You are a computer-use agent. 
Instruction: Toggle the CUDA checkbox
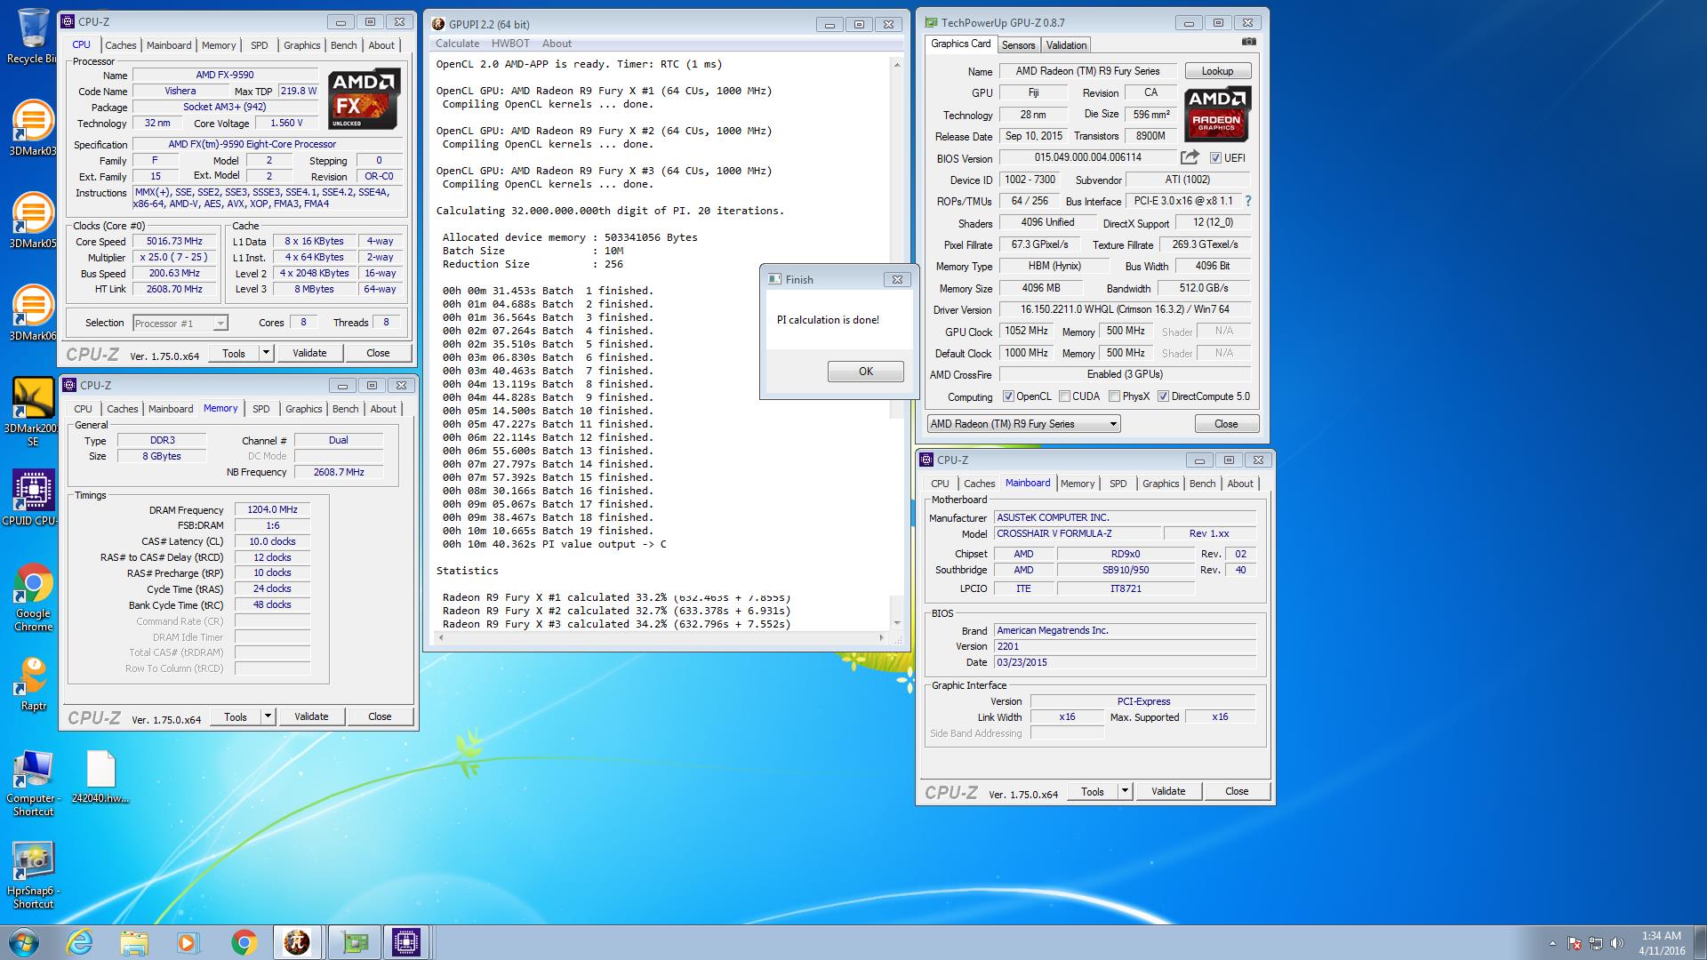pos(1064,396)
